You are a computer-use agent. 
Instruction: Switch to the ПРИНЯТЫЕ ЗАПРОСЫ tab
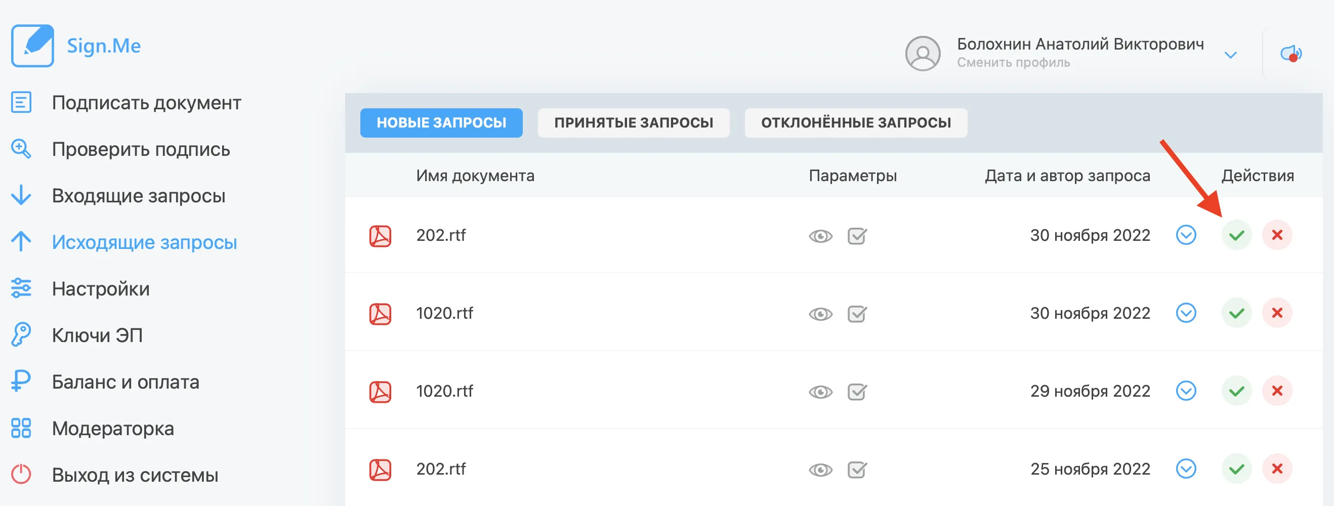point(633,123)
